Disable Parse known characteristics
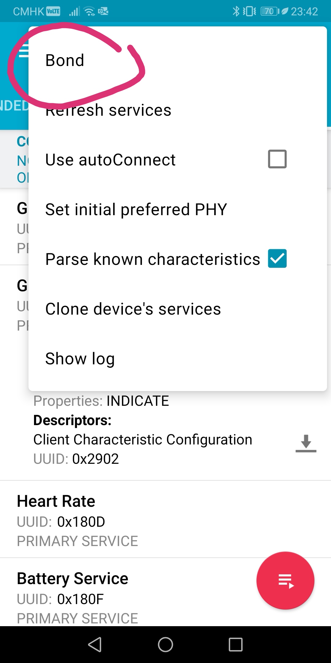This screenshot has width=331, height=663. click(277, 259)
